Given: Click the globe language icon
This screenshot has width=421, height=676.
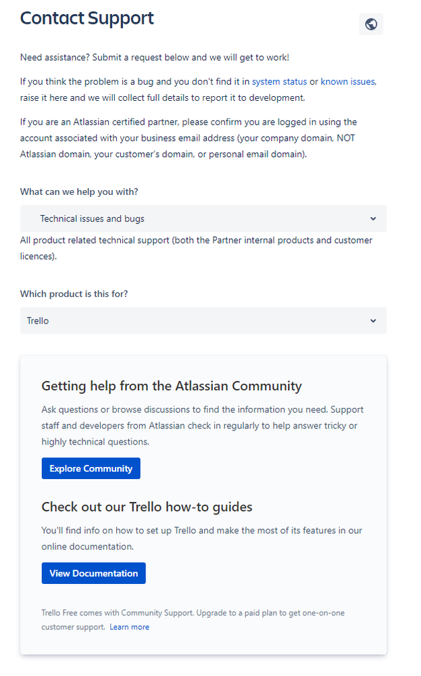Looking at the screenshot, I should pos(371,24).
